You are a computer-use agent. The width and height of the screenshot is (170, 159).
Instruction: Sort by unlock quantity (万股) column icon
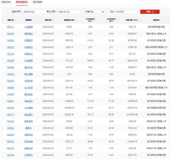pyautogui.click(x=76, y=20)
